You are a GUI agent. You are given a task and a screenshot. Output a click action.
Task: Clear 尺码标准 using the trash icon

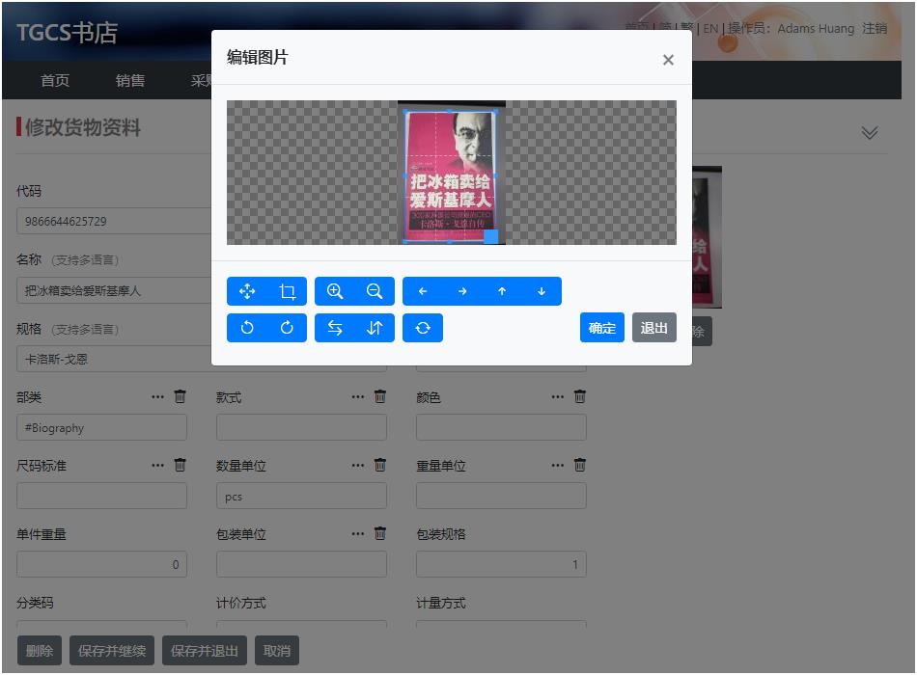(181, 465)
